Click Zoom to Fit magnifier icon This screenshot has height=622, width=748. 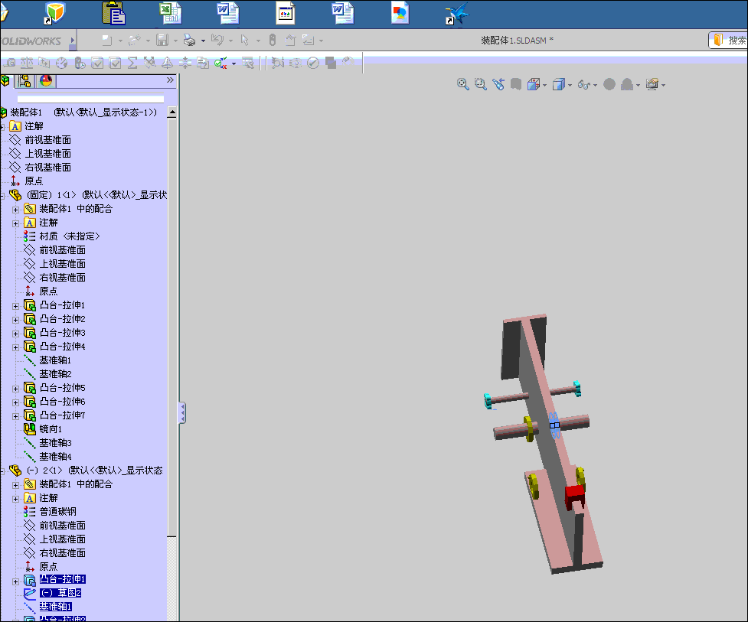click(x=462, y=84)
